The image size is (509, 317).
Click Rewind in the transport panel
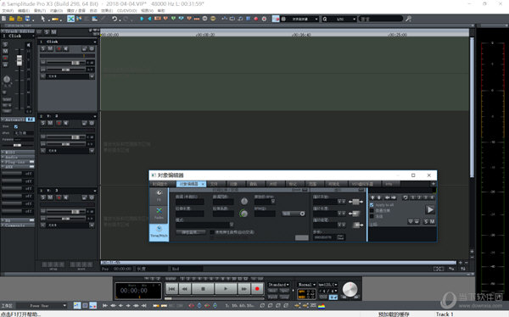(185, 288)
